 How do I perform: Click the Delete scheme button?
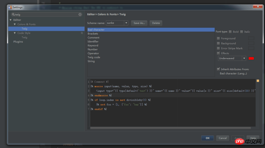(x=156, y=23)
